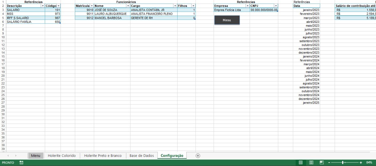Open the Matrícula filter dropdown
The width and height of the screenshot is (376, 166).
92,6
